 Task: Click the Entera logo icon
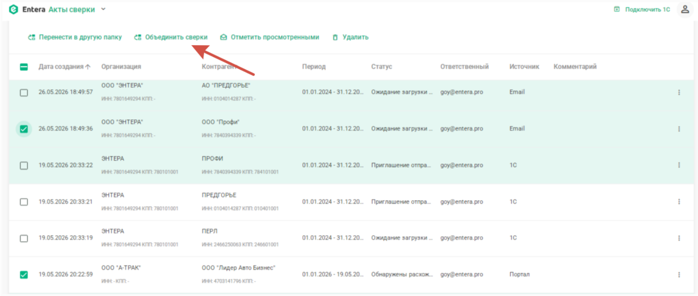coord(13,9)
